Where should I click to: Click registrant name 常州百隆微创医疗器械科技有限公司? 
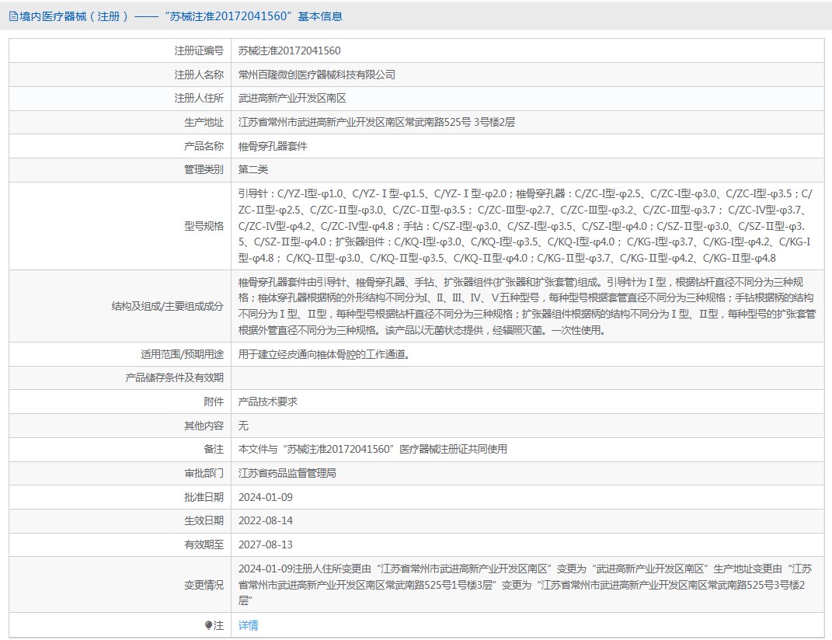(x=317, y=75)
